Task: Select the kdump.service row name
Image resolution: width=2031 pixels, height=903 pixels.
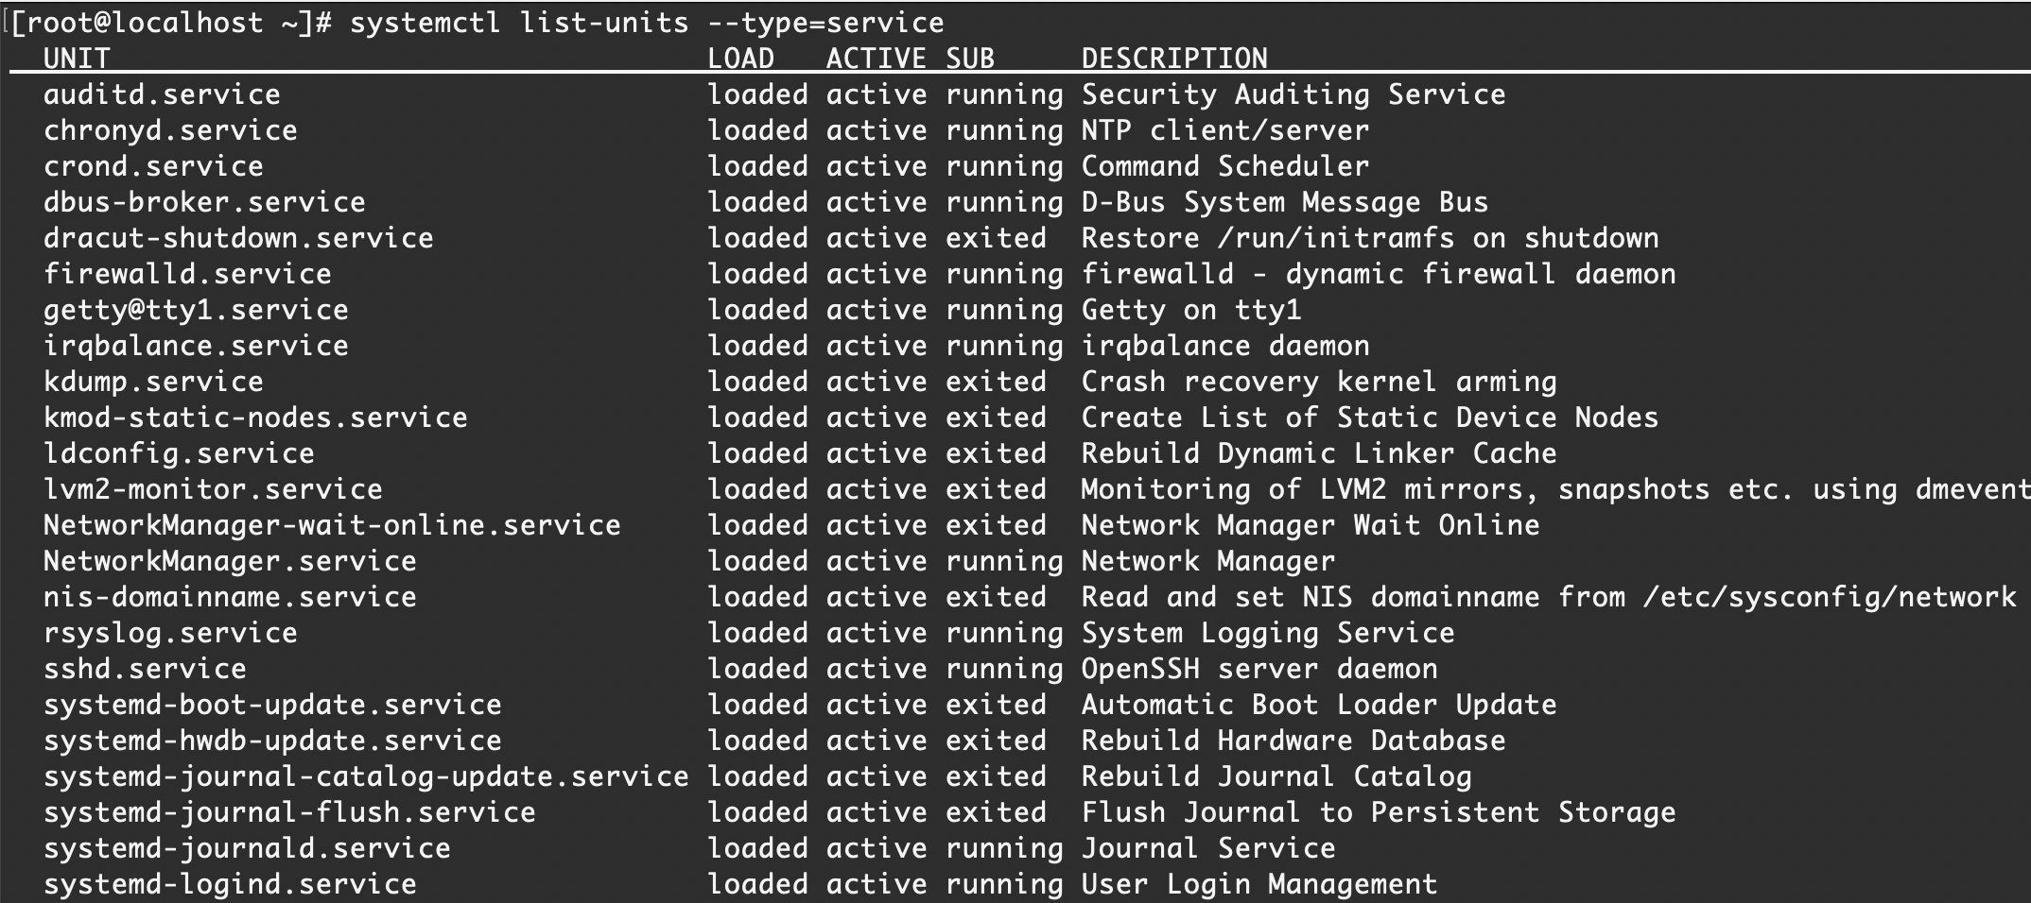Action: tap(153, 382)
